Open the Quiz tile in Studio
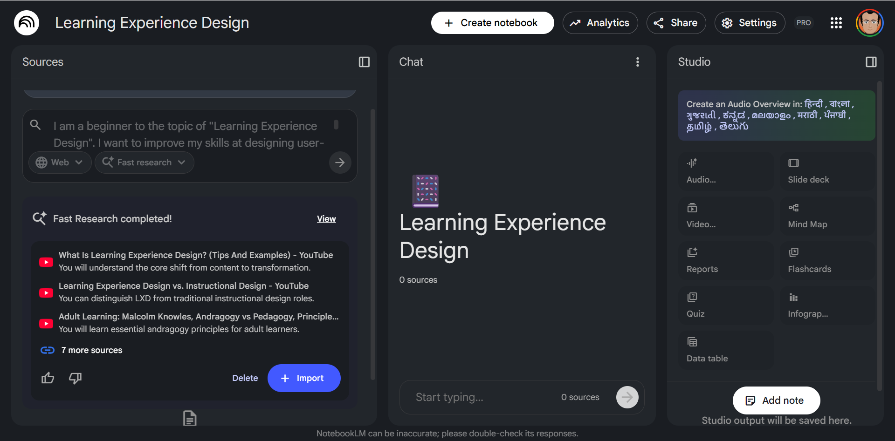 (x=726, y=305)
